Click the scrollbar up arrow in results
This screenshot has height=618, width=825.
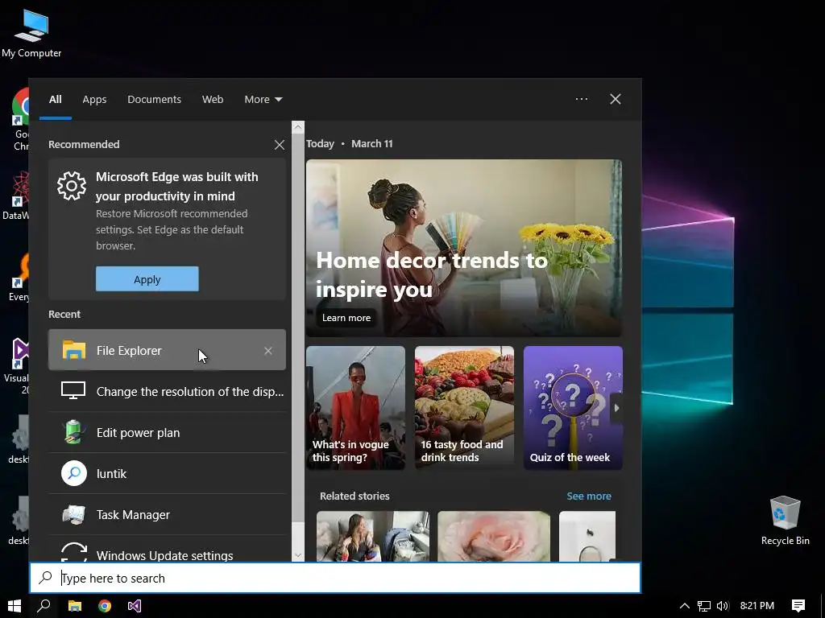pyautogui.click(x=298, y=126)
